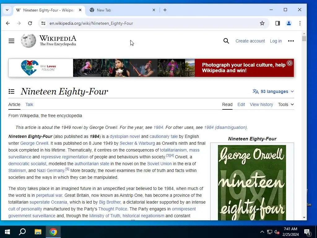Expand the Tools dropdown

286,104
